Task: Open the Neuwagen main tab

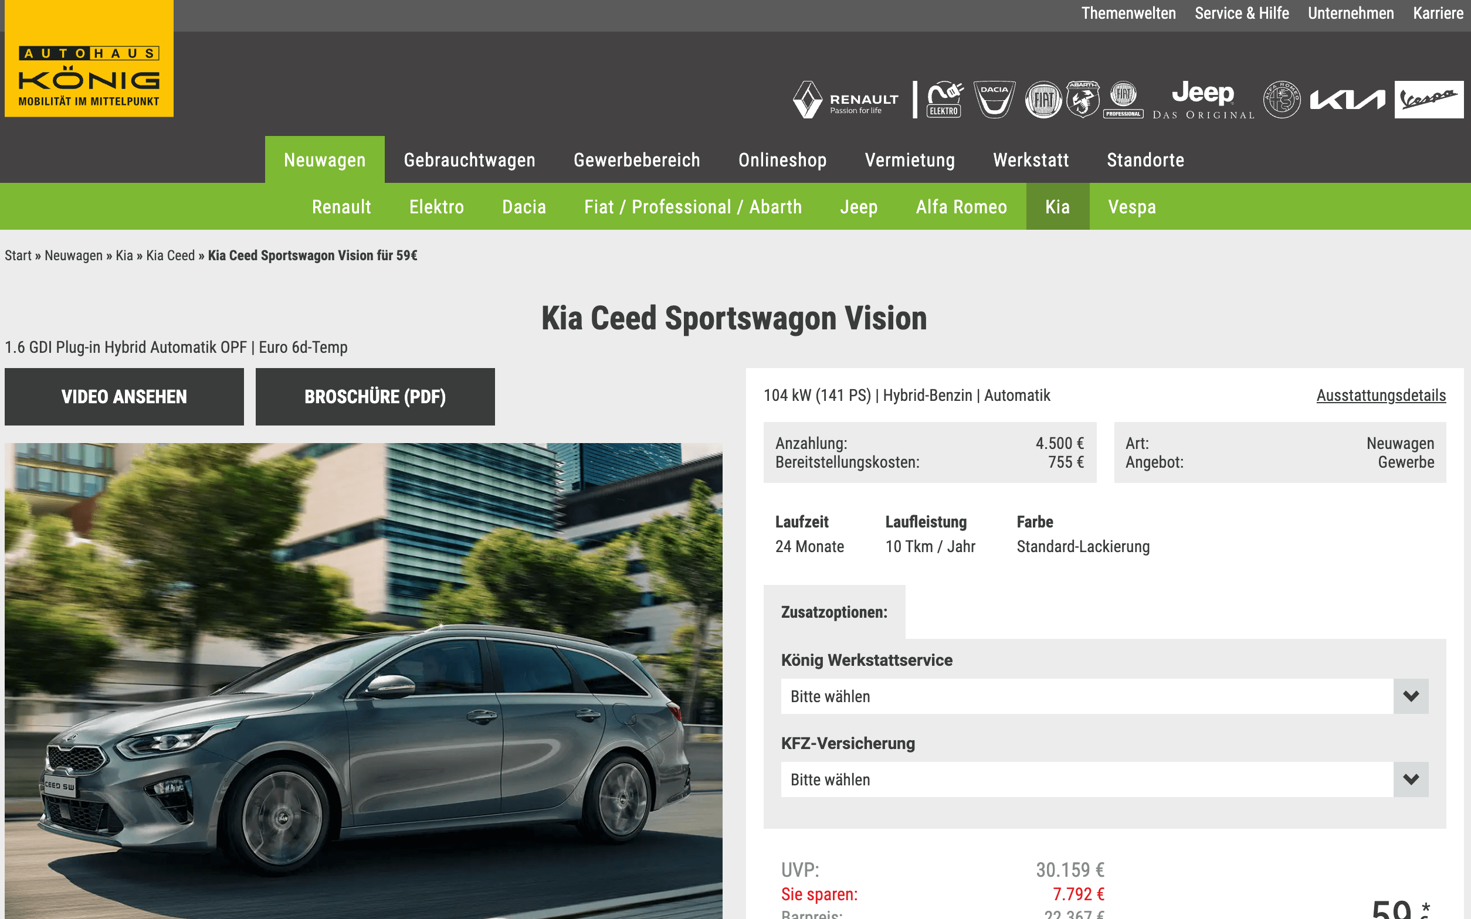Action: click(x=325, y=159)
